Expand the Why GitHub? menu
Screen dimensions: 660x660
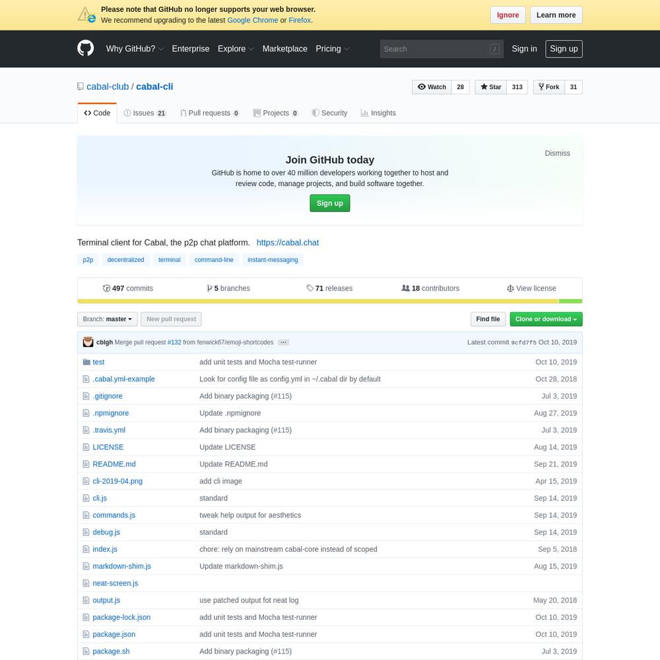(135, 49)
